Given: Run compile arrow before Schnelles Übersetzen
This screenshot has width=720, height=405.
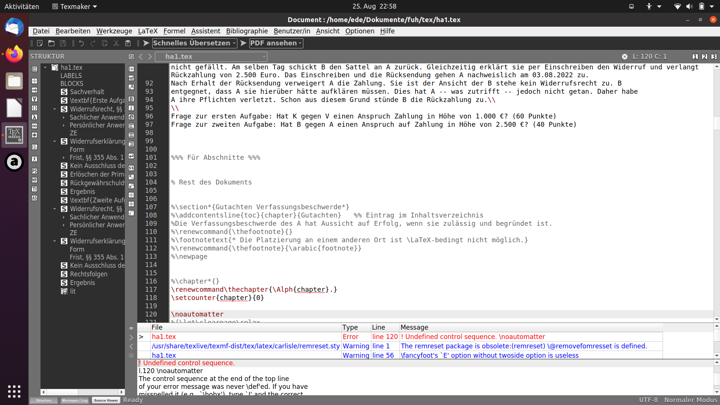Looking at the screenshot, I should point(146,43).
